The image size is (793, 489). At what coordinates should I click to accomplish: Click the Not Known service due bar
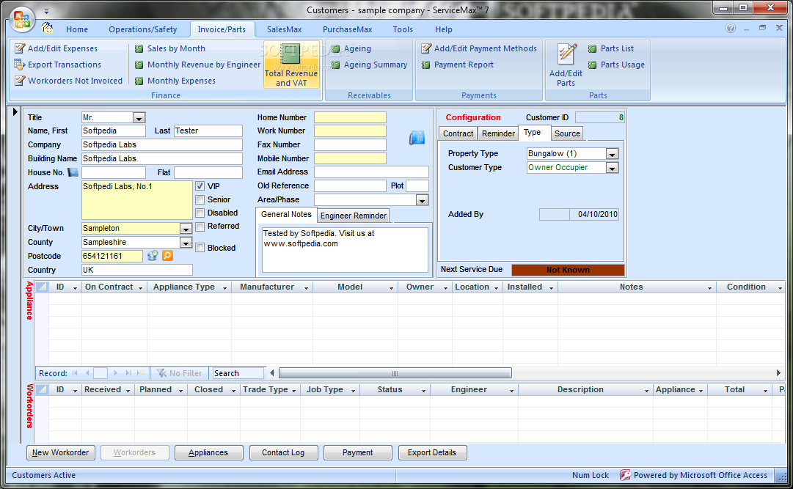(x=568, y=270)
